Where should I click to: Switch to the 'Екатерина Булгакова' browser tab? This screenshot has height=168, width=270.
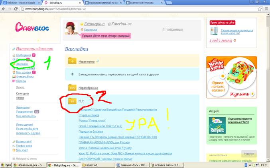tap(142, 2)
